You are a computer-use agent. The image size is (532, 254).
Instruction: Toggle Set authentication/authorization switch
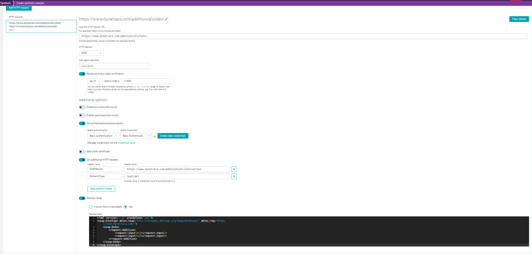click(x=82, y=124)
